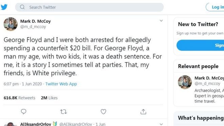Click the verified badge next to Al3ksandrOrlov
The image size is (224, 126).
tap(55, 124)
